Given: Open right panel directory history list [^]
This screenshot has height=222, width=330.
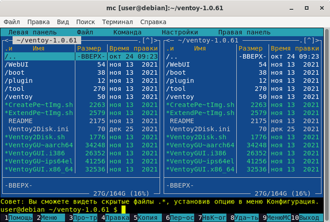Looking at the screenshot, I should [x=309, y=40].
